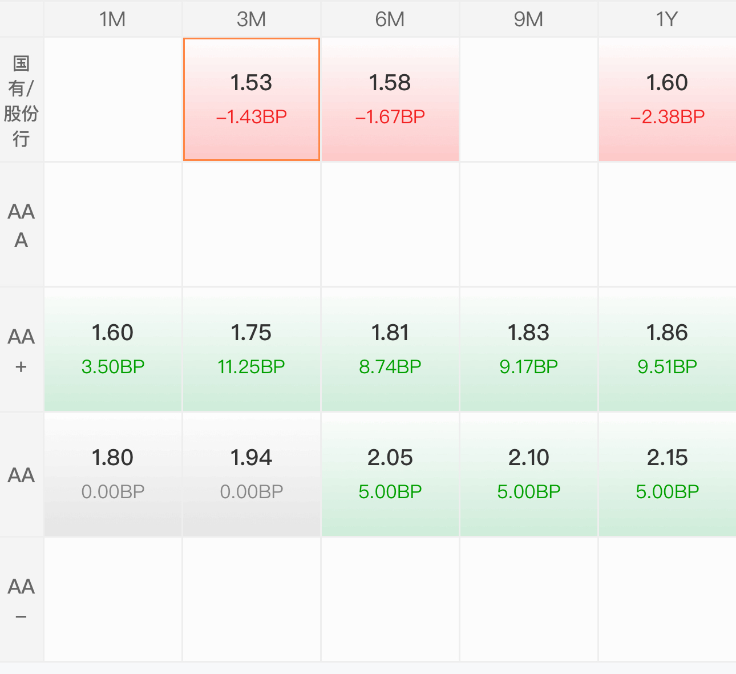Viewport: 736px width, 674px height.
Task: Select the highlighted 3M 1.53 cell
Action: (x=251, y=99)
